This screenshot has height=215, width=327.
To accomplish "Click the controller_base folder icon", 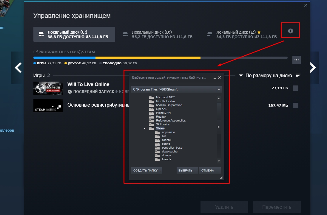I will tap(158, 148).
